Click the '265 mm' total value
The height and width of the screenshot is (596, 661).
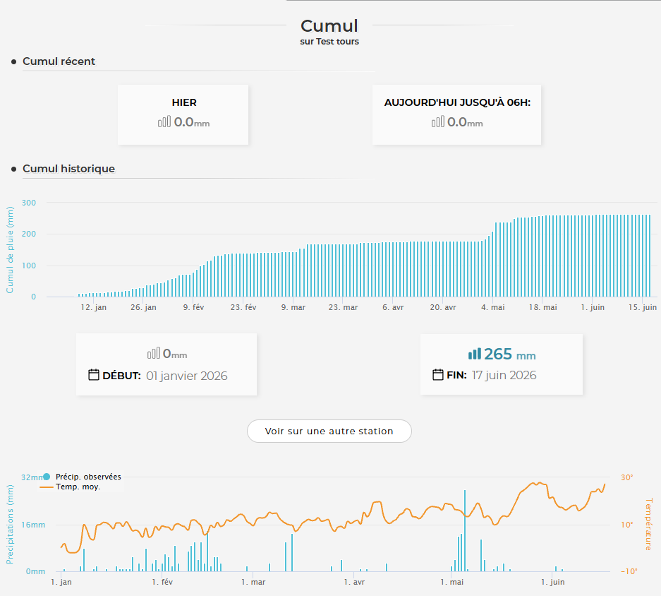(509, 354)
